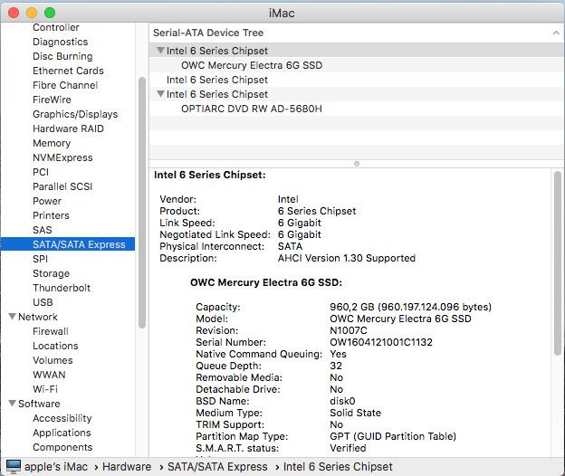
Task: Collapse the first Intel 6 Series Chipset node
Action: [160, 51]
